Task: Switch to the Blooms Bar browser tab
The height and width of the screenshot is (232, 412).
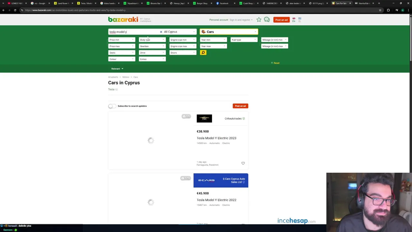Action: pyautogui.click(x=156, y=3)
